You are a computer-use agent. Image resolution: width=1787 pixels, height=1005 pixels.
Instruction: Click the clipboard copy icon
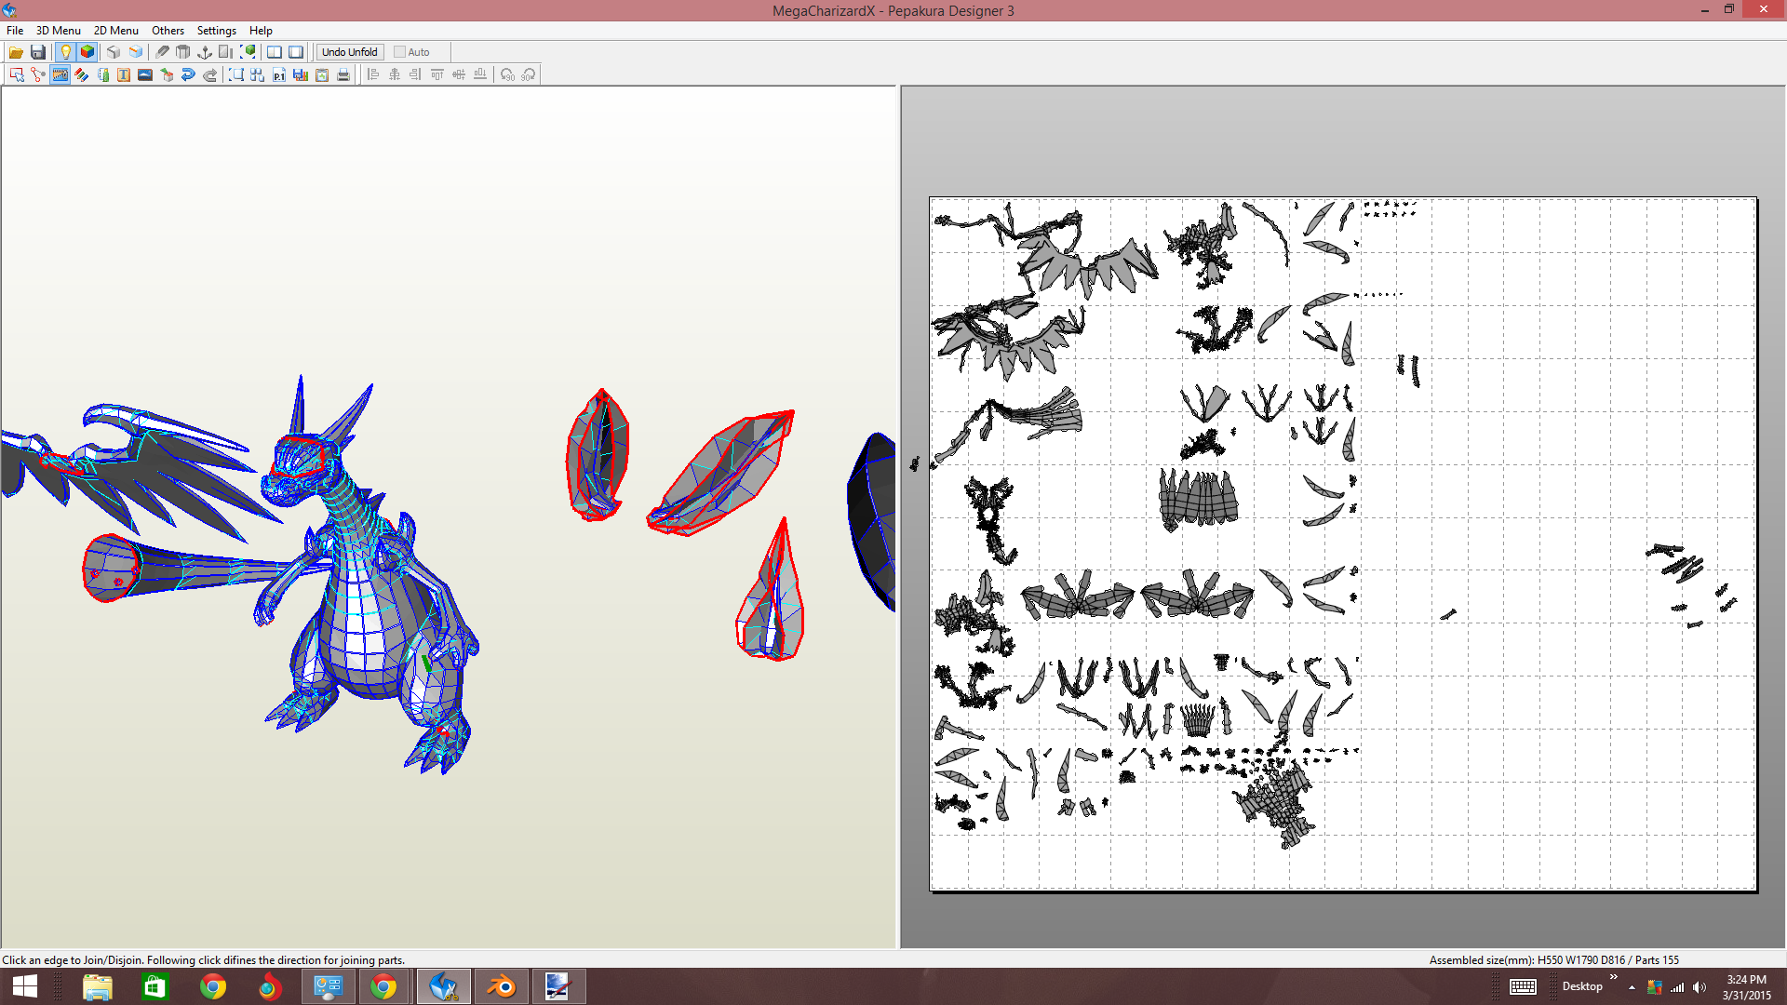(x=322, y=74)
